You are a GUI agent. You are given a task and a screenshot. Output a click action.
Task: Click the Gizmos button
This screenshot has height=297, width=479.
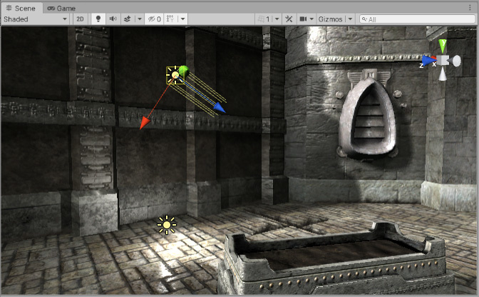pos(330,19)
